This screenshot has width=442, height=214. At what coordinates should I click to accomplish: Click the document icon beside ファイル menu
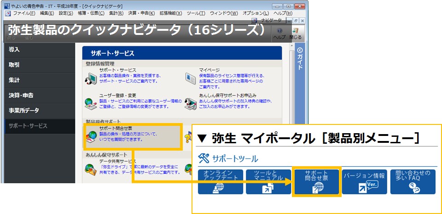8,13
